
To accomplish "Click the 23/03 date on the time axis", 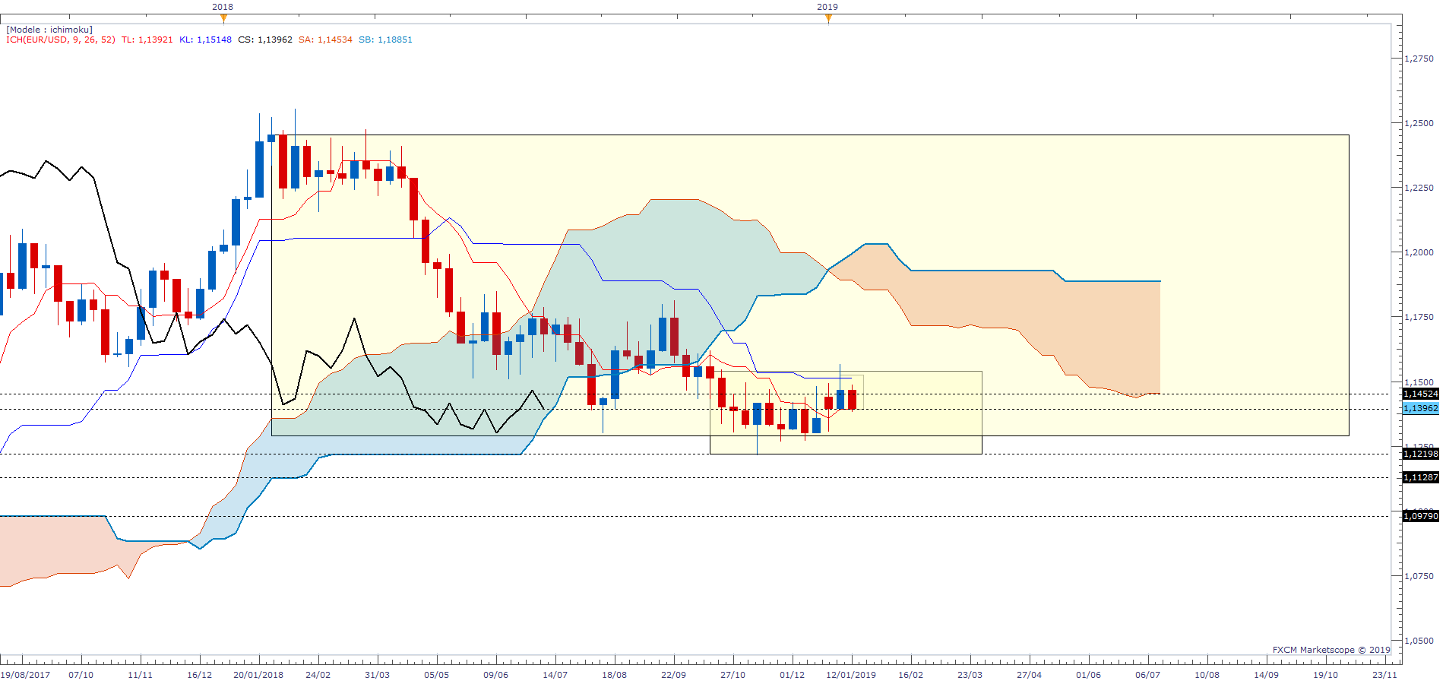I will click(970, 675).
